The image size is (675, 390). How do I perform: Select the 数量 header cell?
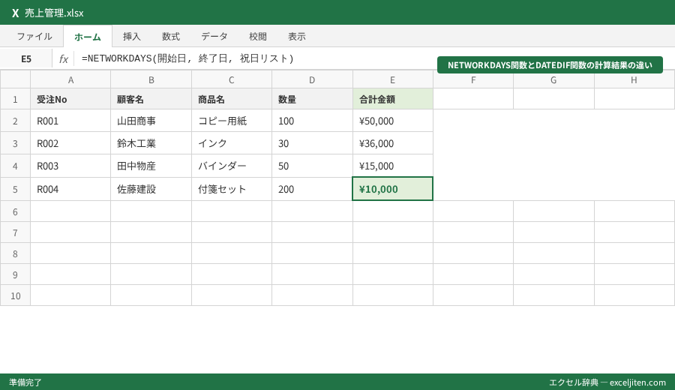coord(312,100)
